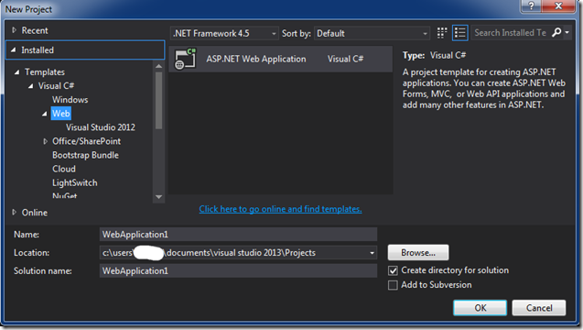Image resolution: width=583 pixels, height=330 pixels.
Task: Confirm with the OK button
Action: [480, 308]
